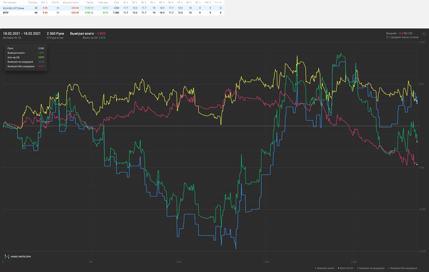Sort by 'ROI, %' column header
The width and height of the screenshot is (429, 272).
44,2
